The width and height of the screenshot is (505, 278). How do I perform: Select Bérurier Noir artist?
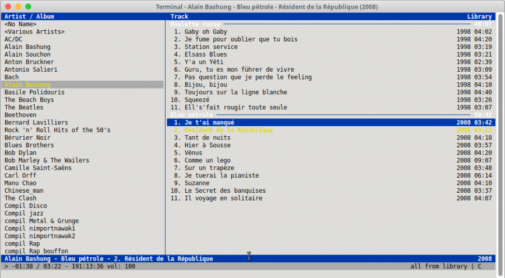(27, 138)
